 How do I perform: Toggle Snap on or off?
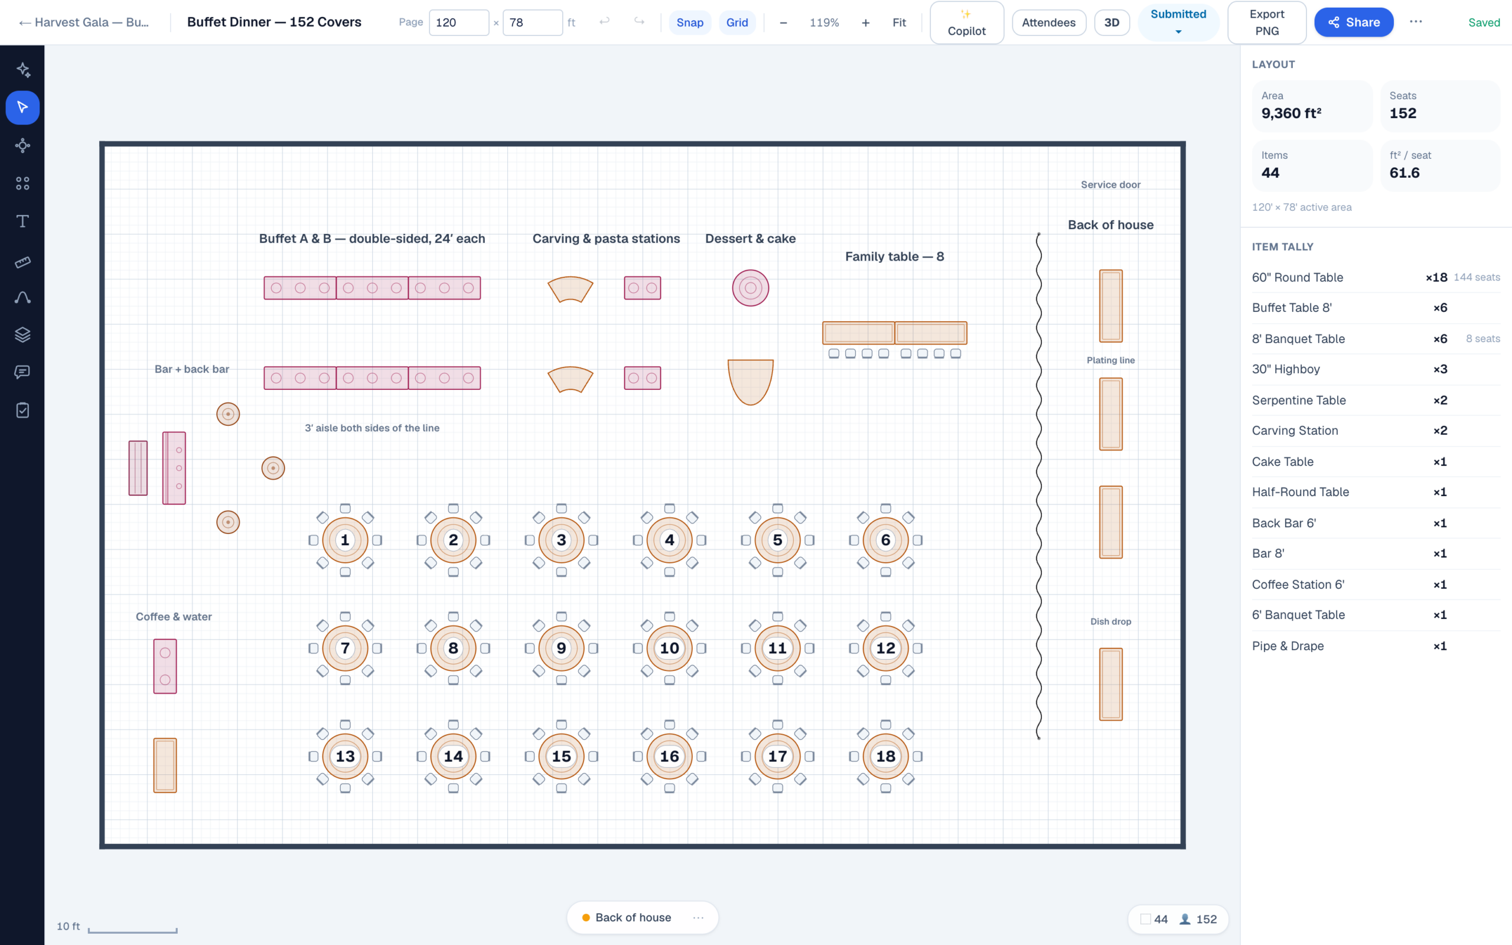[x=690, y=22]
